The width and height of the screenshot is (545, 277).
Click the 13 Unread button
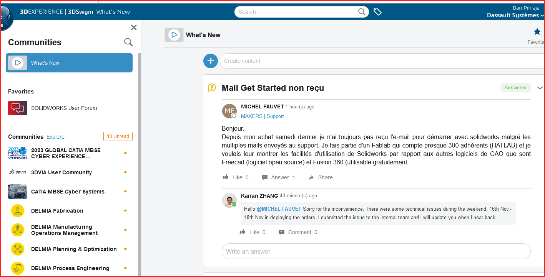tap(118, 136)
